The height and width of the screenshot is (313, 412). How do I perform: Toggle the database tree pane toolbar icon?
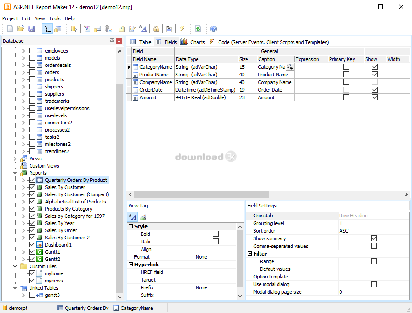point(48,29)
